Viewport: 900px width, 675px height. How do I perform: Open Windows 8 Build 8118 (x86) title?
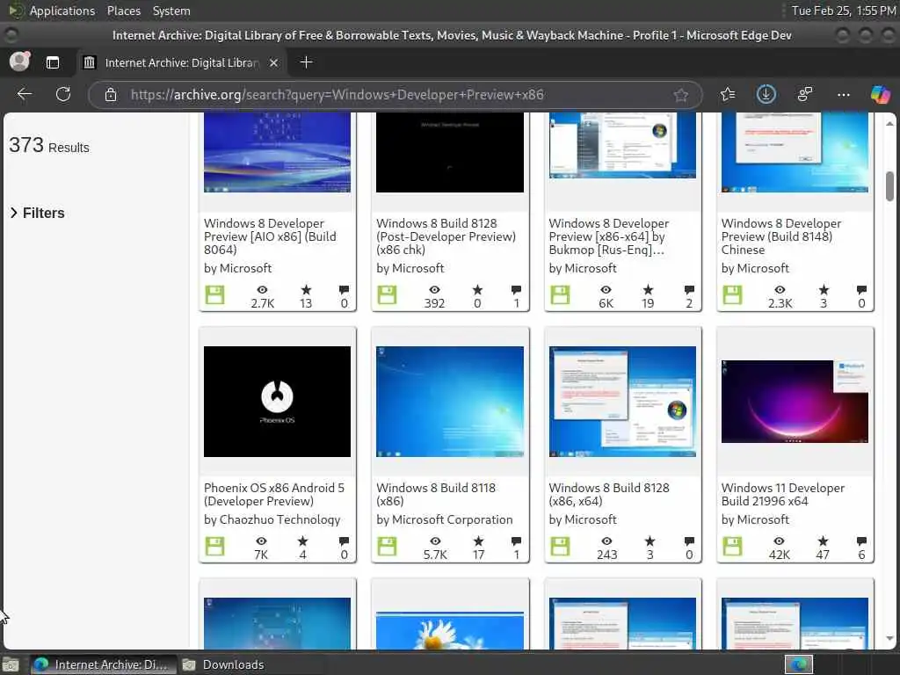[x=436, y=494]
